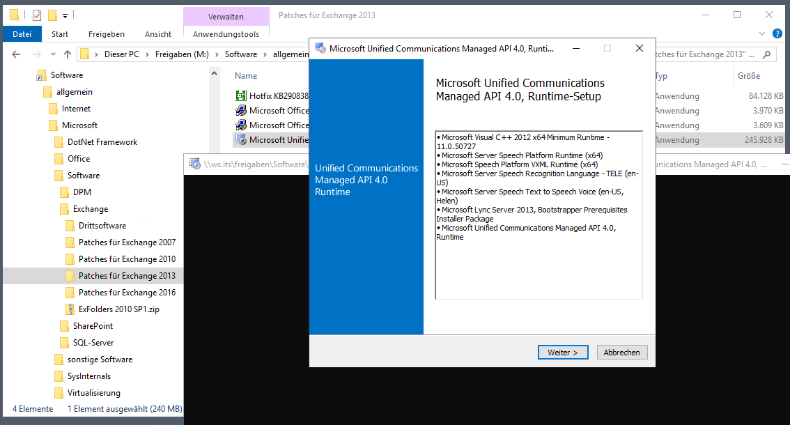Open the SQL-Server folder
790x425 pixels.
pos(93,342)
